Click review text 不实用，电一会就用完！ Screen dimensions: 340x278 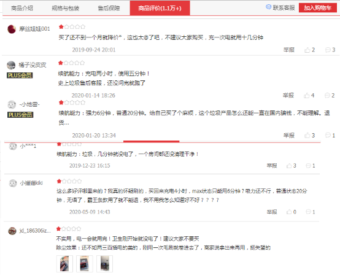(x=128, y=239)
